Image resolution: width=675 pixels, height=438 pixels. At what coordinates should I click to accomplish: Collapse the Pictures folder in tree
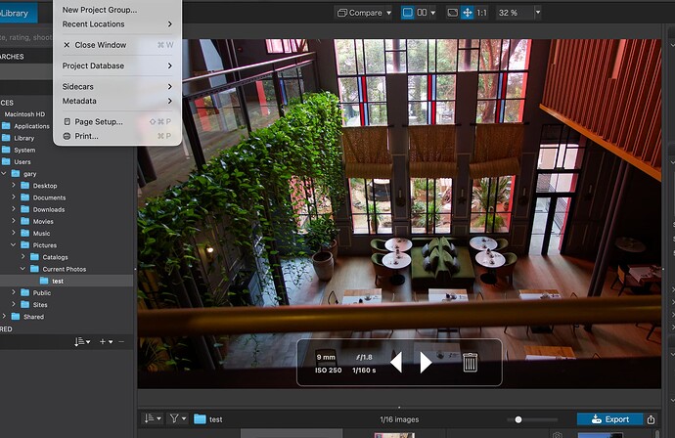(13, 245)
